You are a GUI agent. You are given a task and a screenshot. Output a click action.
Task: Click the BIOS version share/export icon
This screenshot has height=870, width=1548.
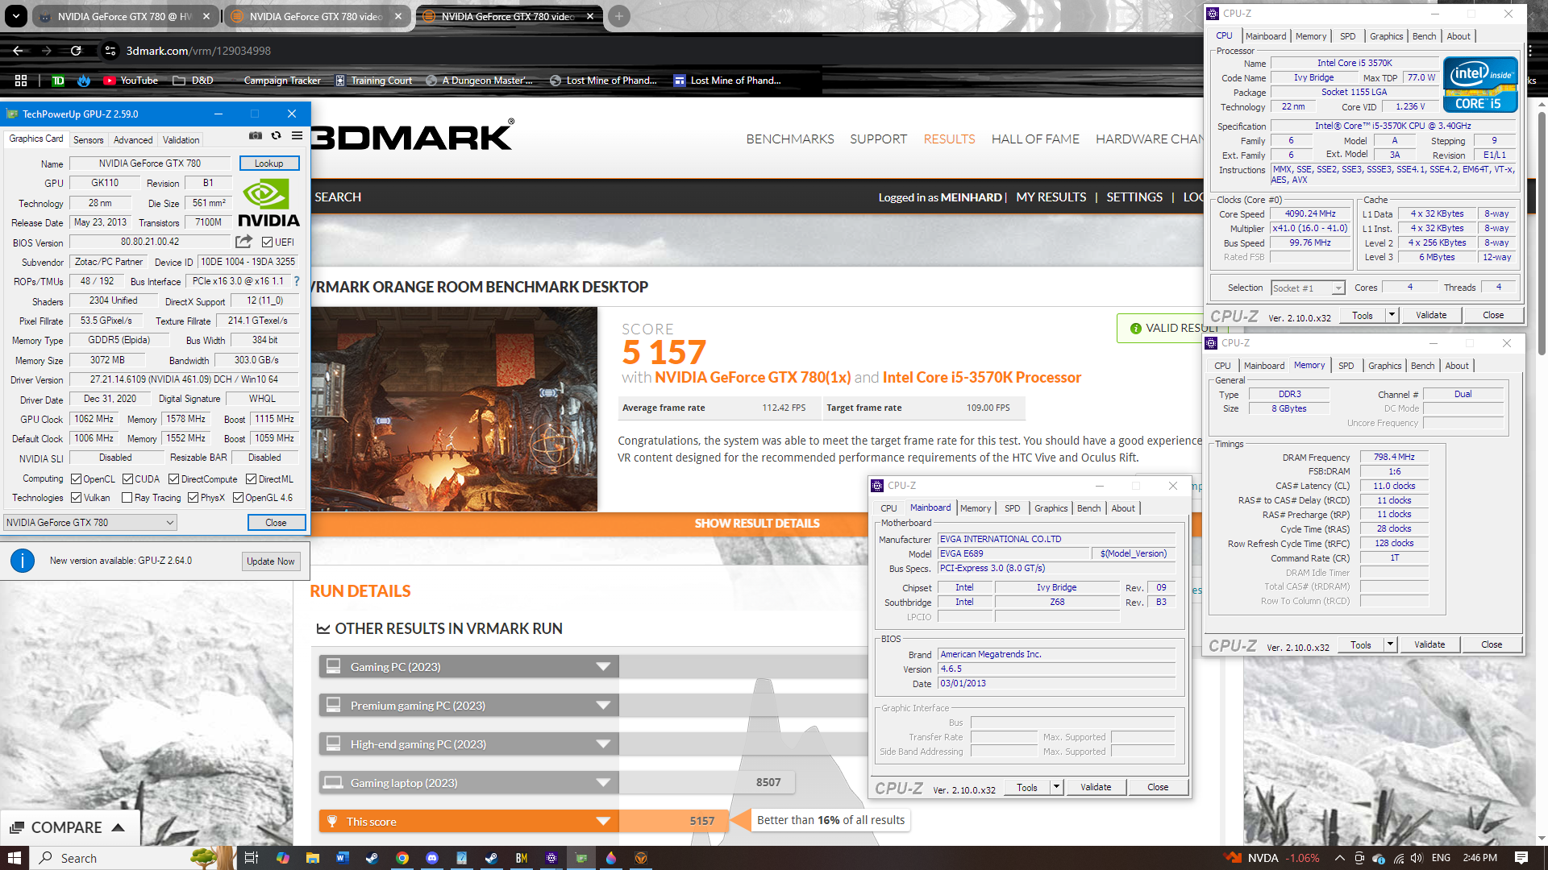point(243,242)
